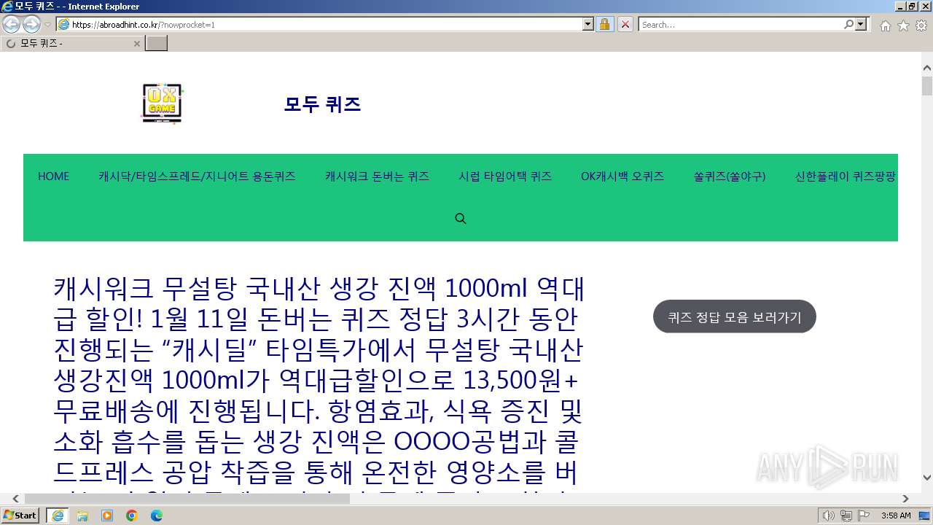
Task: Click the OX Game site logo
Action: pos(162,104)
